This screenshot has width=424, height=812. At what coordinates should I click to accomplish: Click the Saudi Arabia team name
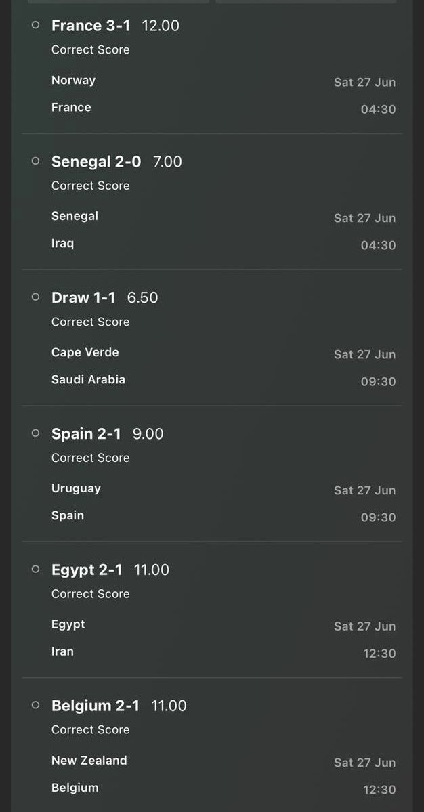coord(88,379)
